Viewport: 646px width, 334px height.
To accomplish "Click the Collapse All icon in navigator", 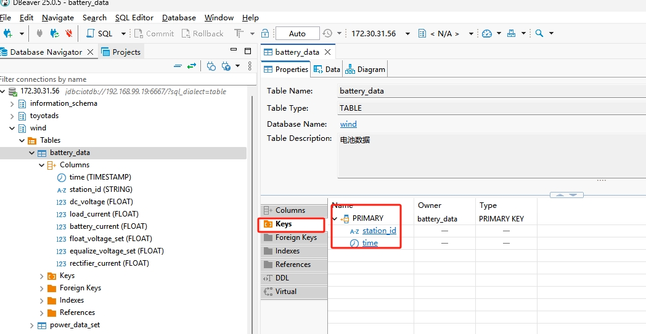I will click(178, 66).
